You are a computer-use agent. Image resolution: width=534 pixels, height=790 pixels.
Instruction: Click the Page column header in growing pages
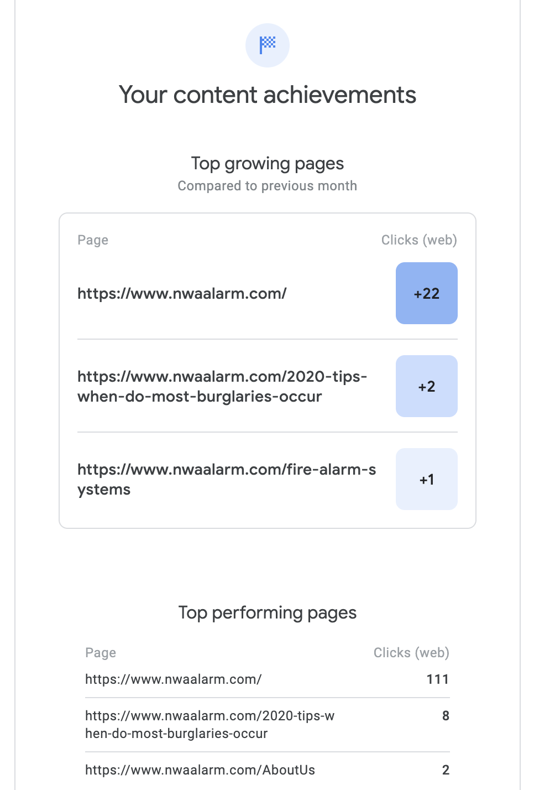93,240
